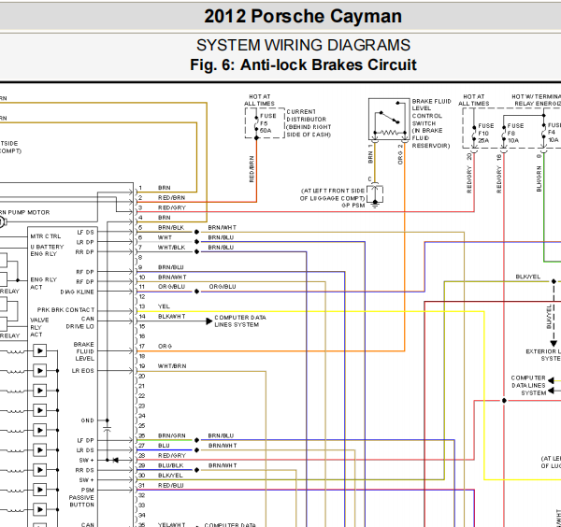This screenshot has height=527, width=561.
Task: Click the pin 9 BRN/BLU wire label
Action: pos(171,267)
